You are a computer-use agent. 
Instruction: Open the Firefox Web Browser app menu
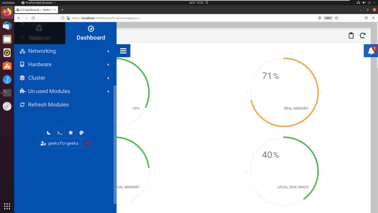(39, 3)
